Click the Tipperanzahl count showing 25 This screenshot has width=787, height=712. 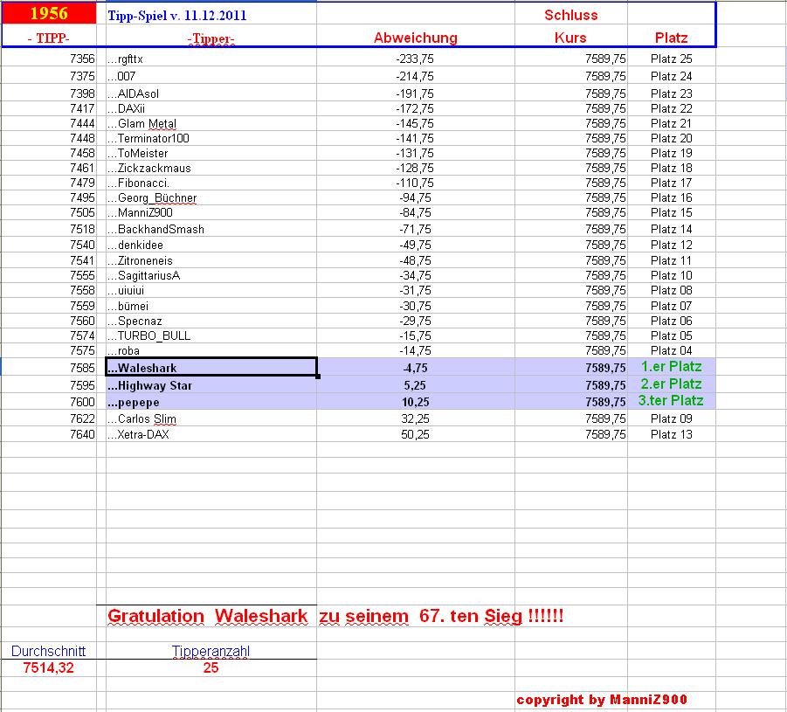pos(210,667)
